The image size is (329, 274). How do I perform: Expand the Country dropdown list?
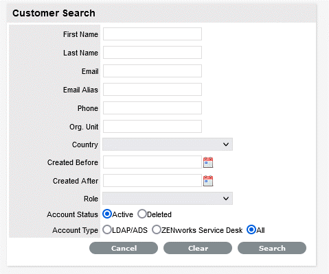[168, 145]
